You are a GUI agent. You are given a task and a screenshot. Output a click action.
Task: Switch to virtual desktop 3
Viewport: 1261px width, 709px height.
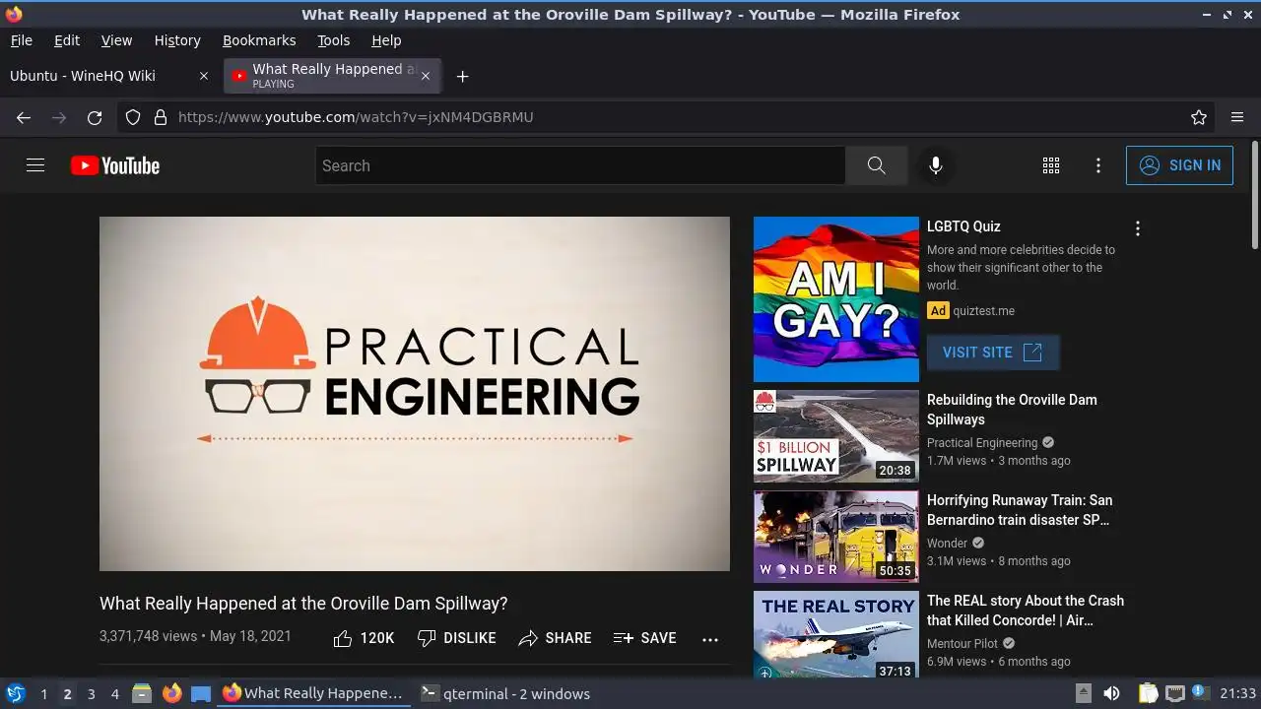point(91,693)
